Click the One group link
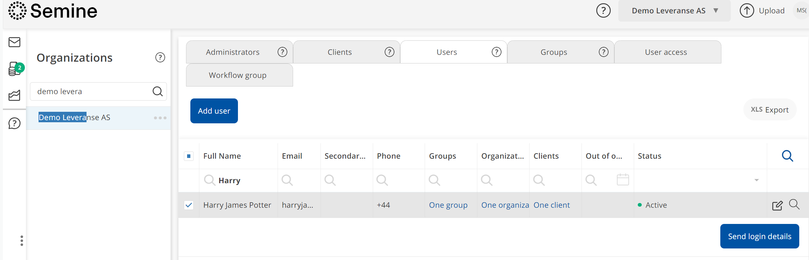 [448, 205]
